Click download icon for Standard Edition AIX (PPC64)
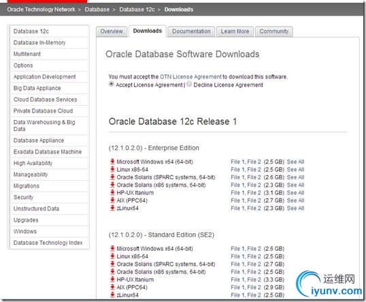Screen dimensions: 366x302 pos(112,287)
